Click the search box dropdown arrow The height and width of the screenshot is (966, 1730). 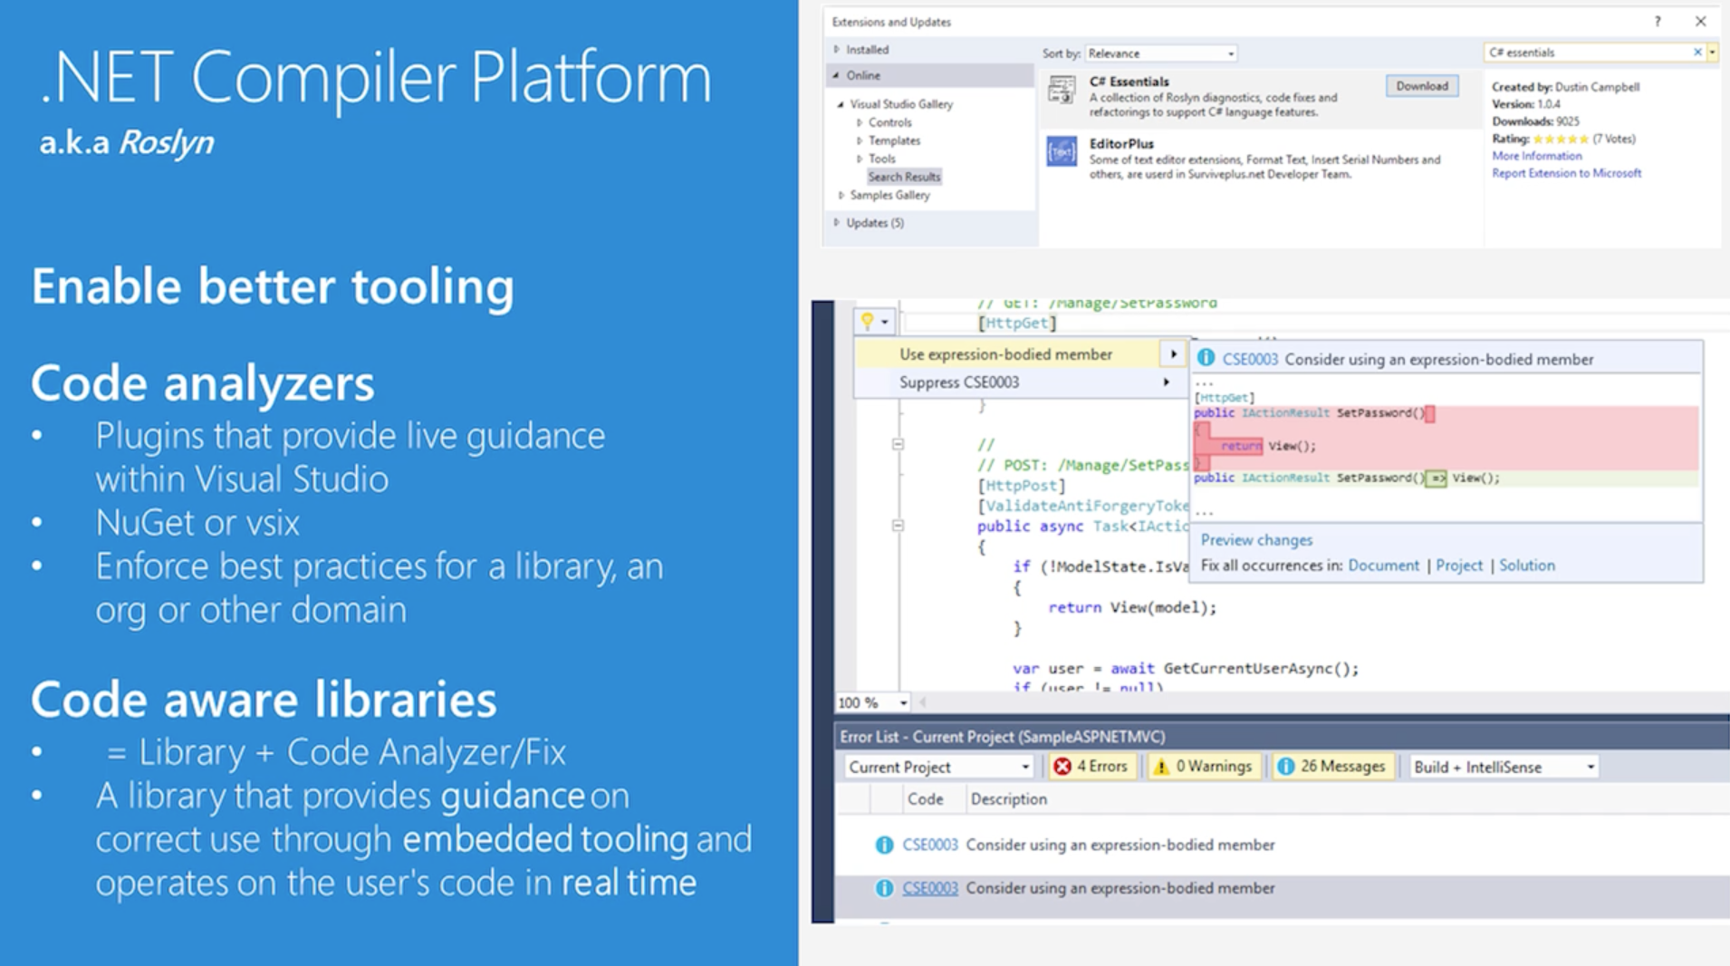1712,53
